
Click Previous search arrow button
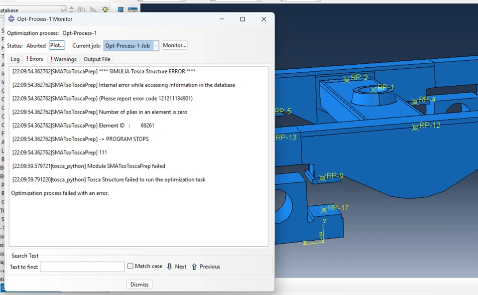206,266
